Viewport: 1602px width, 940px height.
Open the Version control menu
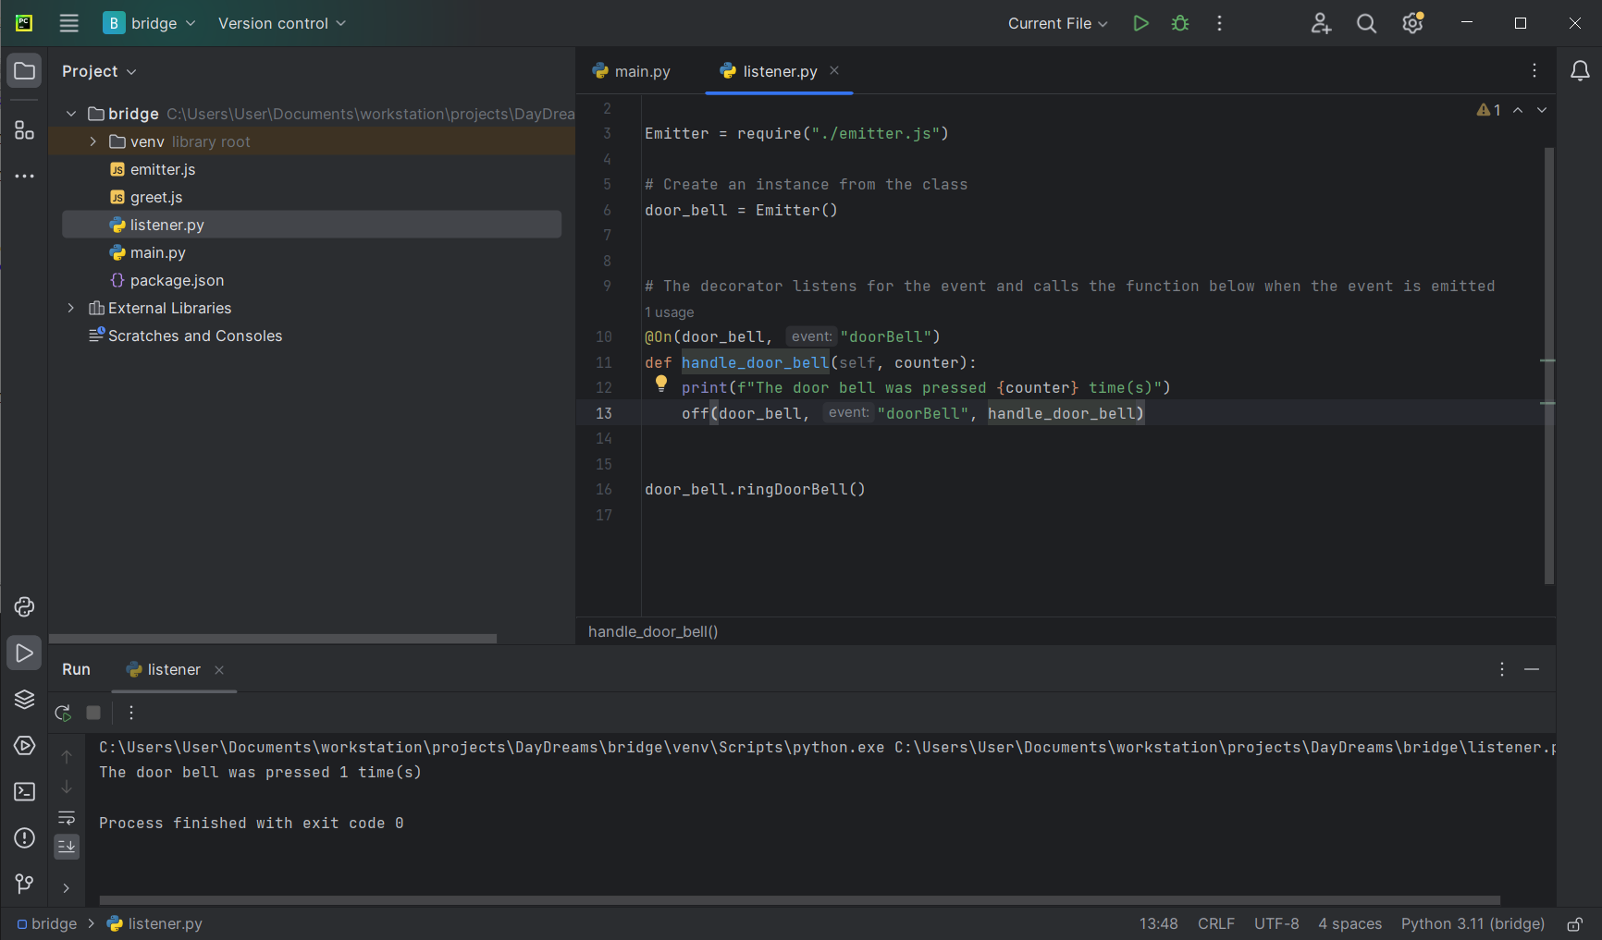pos(281,24)
